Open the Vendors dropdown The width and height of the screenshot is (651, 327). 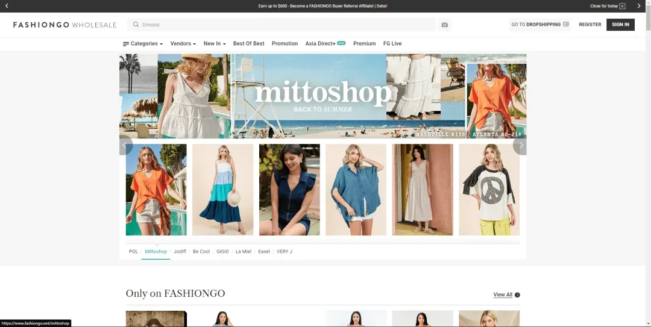pyautogui.click(x=183, y=43)
